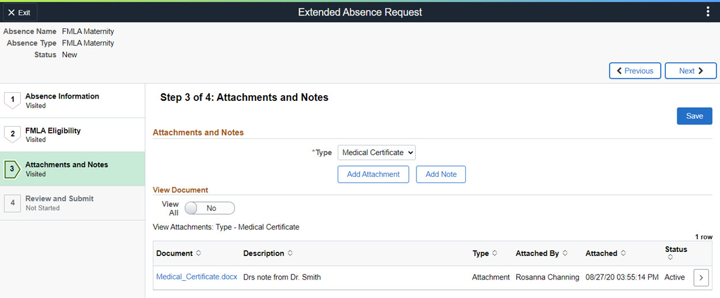Click Add Attachment button
Screen dimensions: 720x298
[373, 174]
